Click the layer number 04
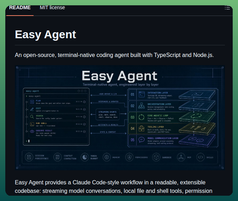The width and height of the screenshot is (238, 201). pyautogui.click(x=132, y=128)
